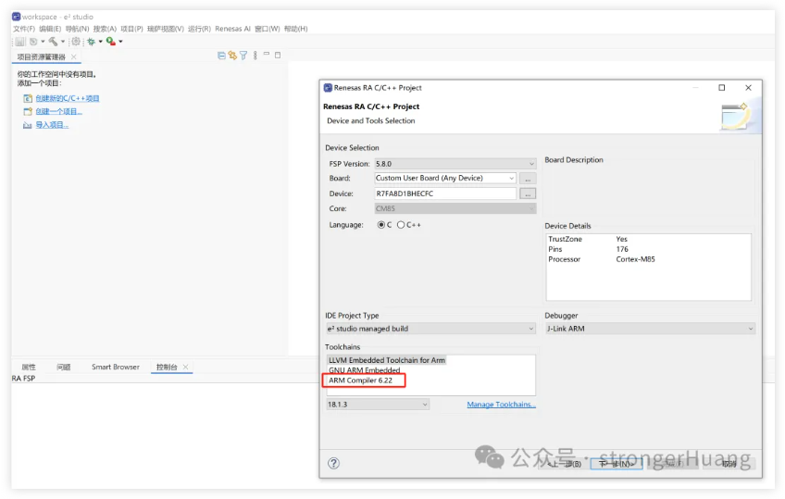The width and height of the screenshot is (785, 499).
Task: Click the new C/C++ project icon
Action: 28,99
